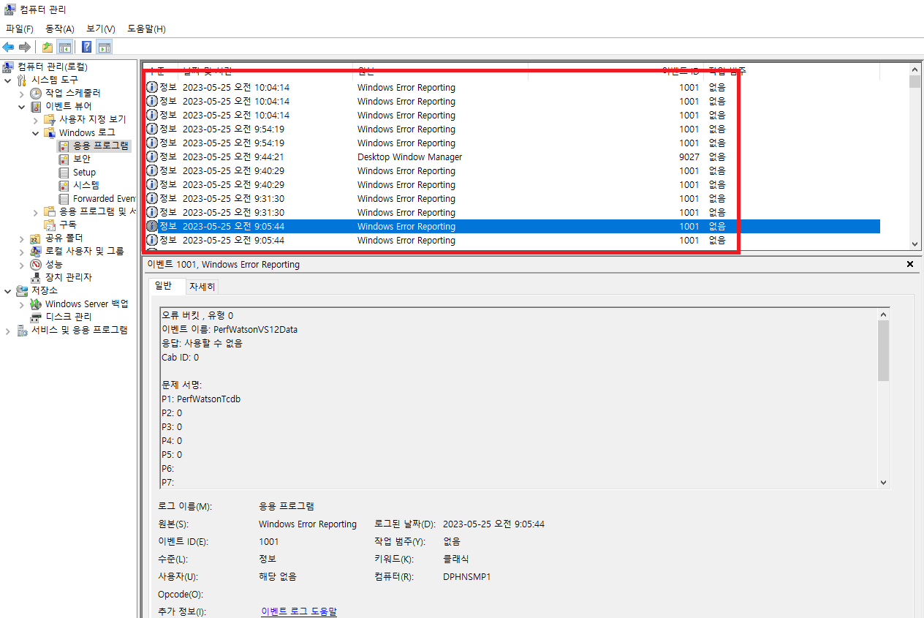
Task: Collapse the 저장소 node
Action: pyautogui.click(x=8, y=290)
